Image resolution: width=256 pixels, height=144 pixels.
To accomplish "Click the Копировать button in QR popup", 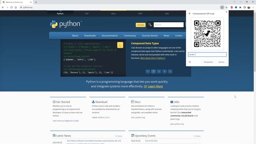I will click(208, 62).
